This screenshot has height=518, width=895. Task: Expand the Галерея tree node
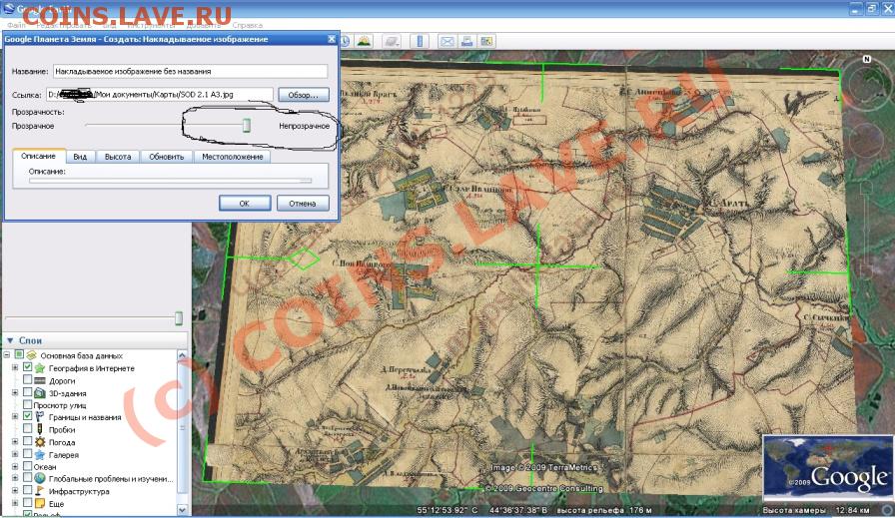click(15, 454)
